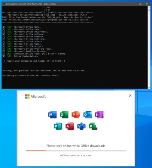The width and height of the screenshot is (152, 168).
Task: Click the (YES) toggle beside Online Installation
Action: [9, 56]
